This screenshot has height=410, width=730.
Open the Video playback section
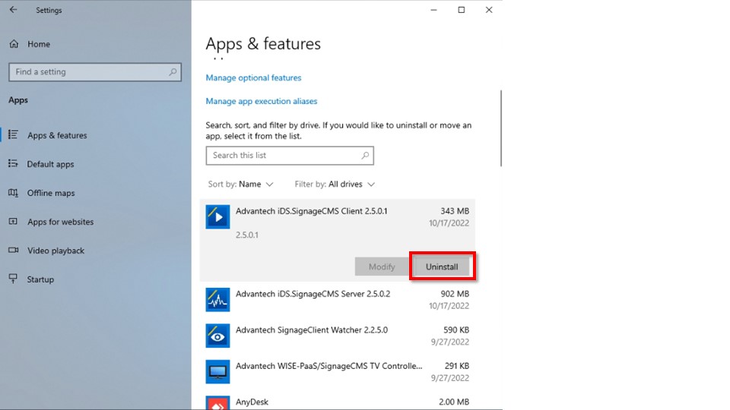(x=56, y=251)
